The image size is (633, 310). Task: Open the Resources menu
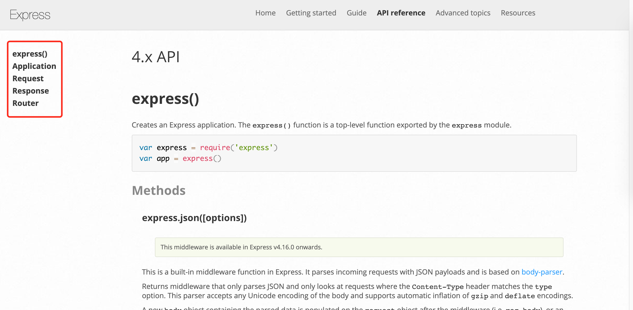point(518,13)
